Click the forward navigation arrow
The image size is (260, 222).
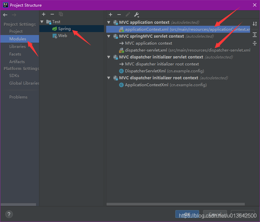coord(14,15)
